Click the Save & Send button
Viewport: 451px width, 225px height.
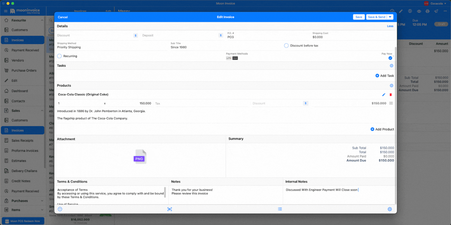tap(377, 17)
